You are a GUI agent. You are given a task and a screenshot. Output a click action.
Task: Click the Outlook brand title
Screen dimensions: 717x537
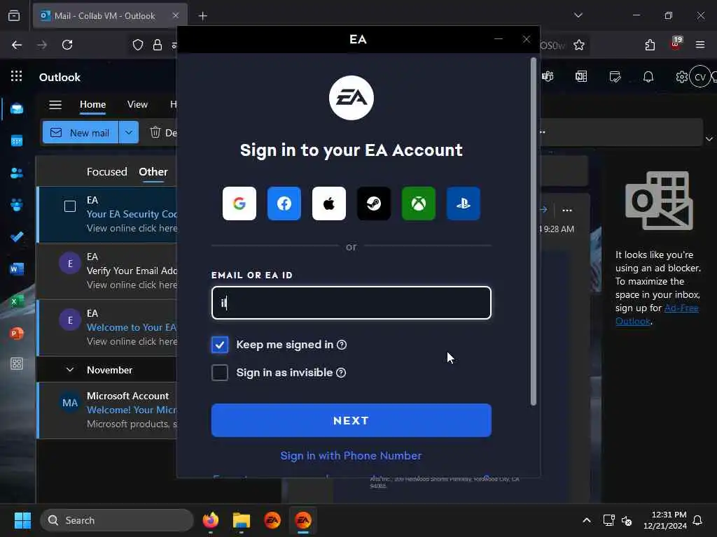[x=60, y=77]
